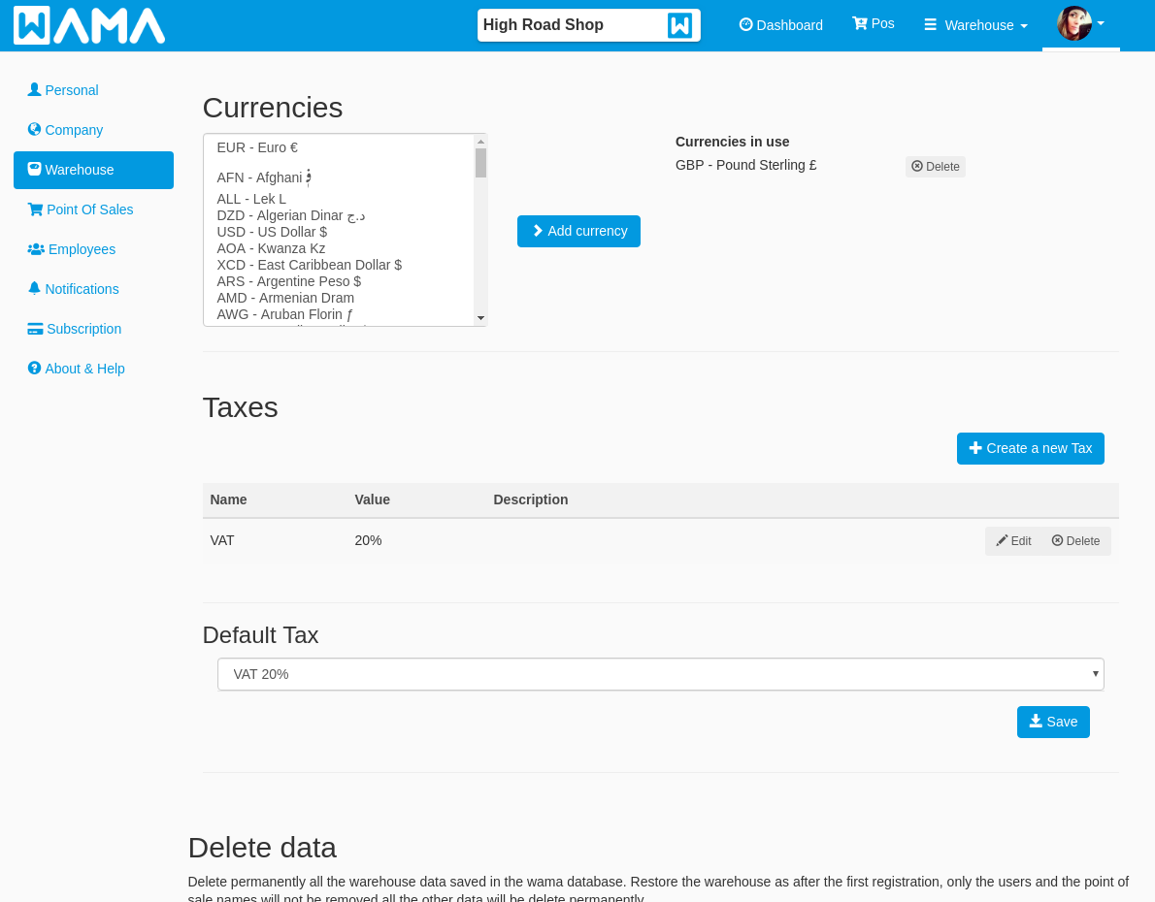Click the Warehouse box icon in the sidebar
The width and height of the screenshot is (1155, 902).
click(34, 169)
